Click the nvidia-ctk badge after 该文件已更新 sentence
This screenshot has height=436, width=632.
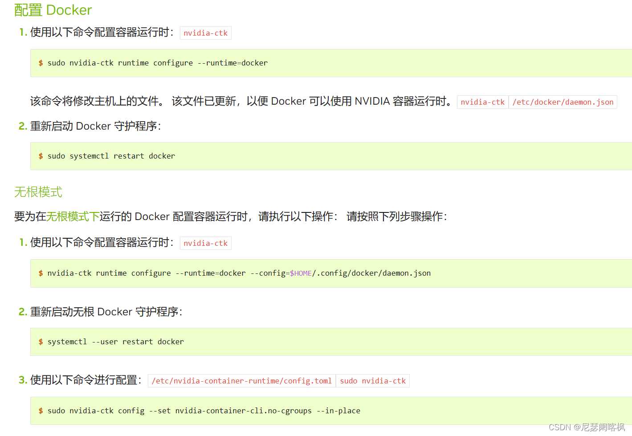(482, 102)
